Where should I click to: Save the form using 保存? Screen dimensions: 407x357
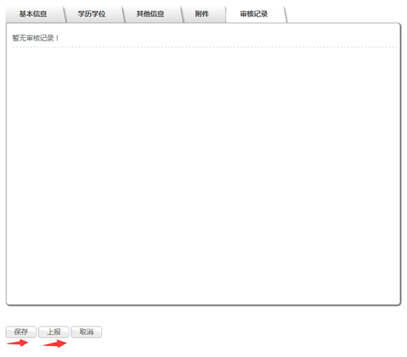(x=21, y=331)
